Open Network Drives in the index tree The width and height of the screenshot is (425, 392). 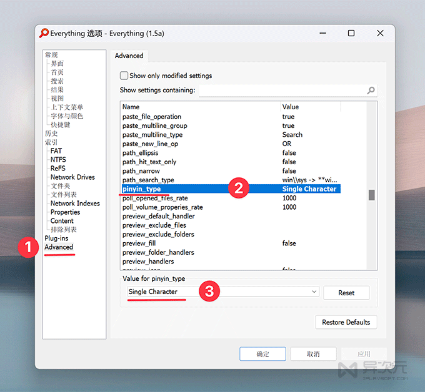coord(72,177)
